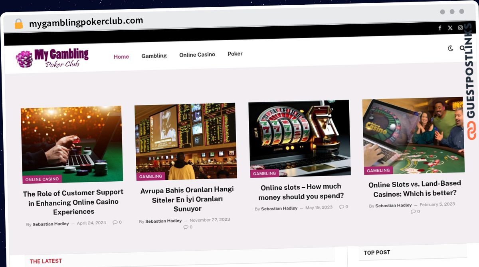Open the Gambling menu item
The image size is (479, 267).
pyautogui.click(x=154, y=56)
